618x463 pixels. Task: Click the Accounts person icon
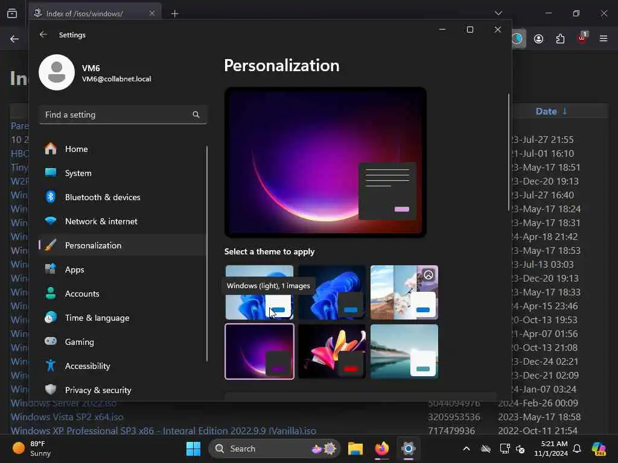click(x=51, y=294)
